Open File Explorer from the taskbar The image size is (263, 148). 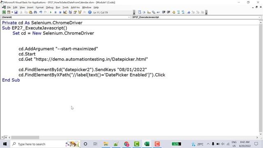click(106, 144)
